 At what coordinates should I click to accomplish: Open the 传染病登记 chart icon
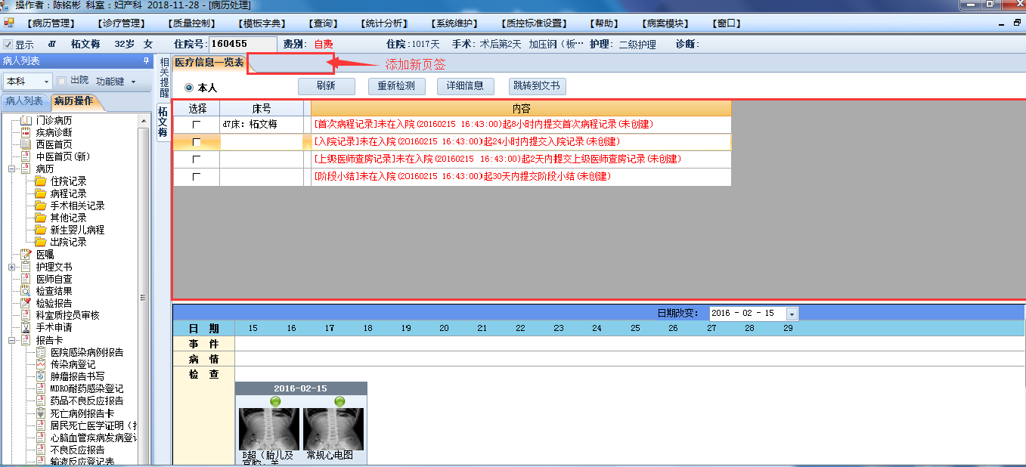(x=41, y=364)
